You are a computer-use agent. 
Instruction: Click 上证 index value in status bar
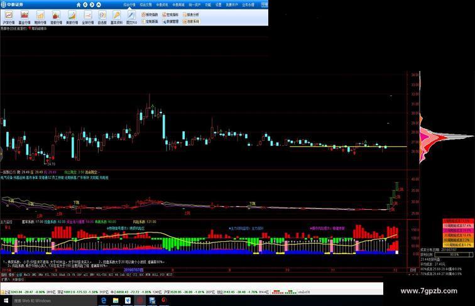coord(18,292)
